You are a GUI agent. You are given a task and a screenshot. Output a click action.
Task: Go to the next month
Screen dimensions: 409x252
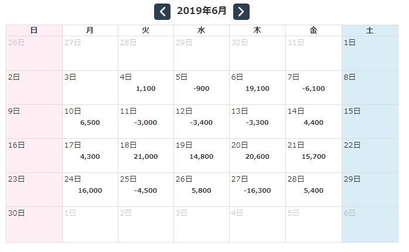click(241, 11)
